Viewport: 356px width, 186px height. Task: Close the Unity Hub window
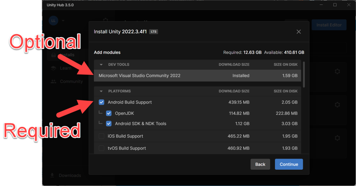pos(349,5)
